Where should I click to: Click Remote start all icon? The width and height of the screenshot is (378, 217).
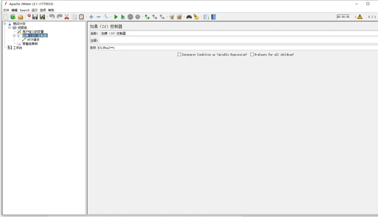click(147, 17)
